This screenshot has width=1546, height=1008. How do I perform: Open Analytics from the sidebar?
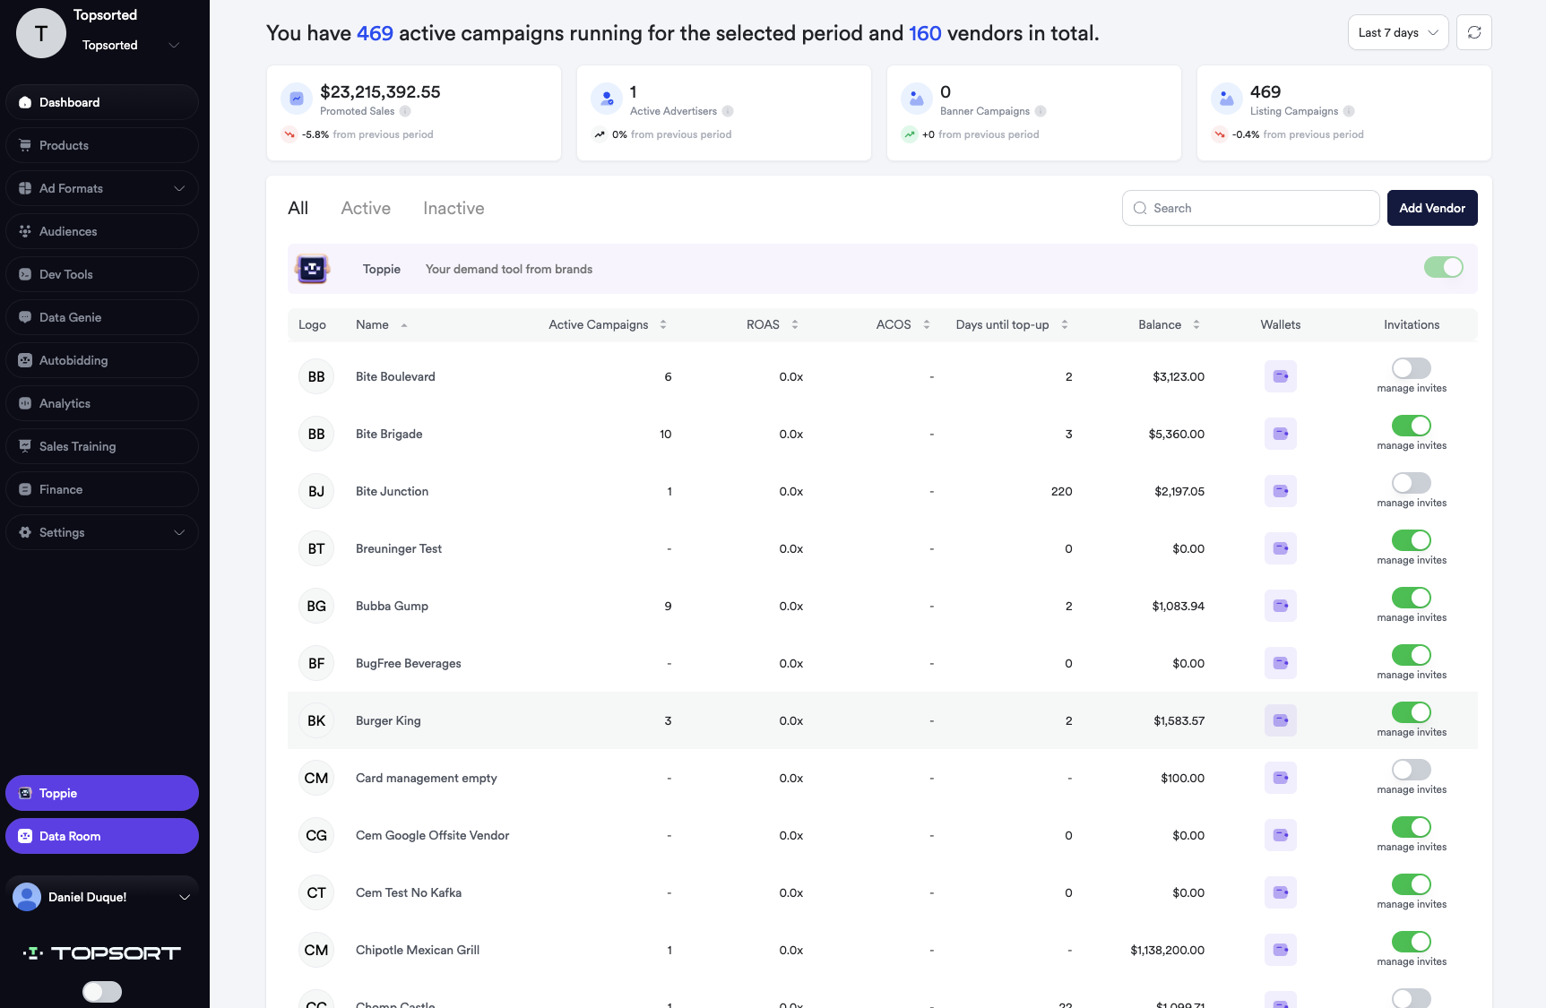(65, 403)
